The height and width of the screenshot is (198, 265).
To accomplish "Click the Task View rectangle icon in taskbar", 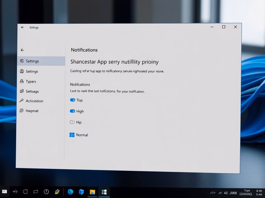I will 25,192.
